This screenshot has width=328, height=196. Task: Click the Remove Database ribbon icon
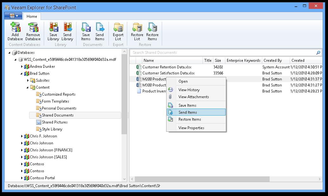[33, 27]
